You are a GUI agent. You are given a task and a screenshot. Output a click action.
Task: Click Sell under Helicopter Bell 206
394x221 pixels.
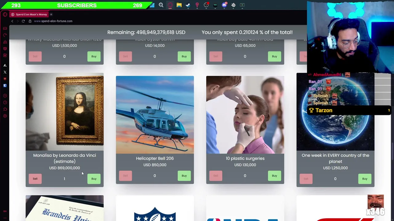(x=125, y=176)
